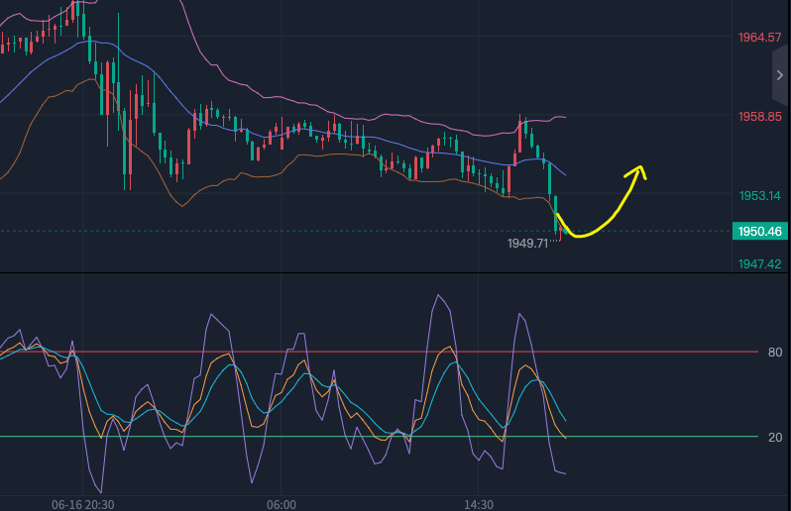Click the 1949.71 low price marker
Screen dimensions: 791x511
click(x=528, y=243)
